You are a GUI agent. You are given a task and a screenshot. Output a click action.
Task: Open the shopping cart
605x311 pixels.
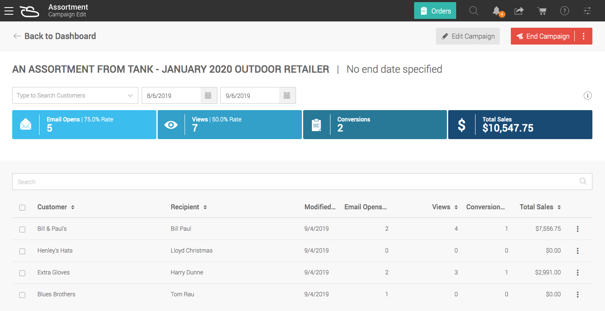tap(542, 11)
